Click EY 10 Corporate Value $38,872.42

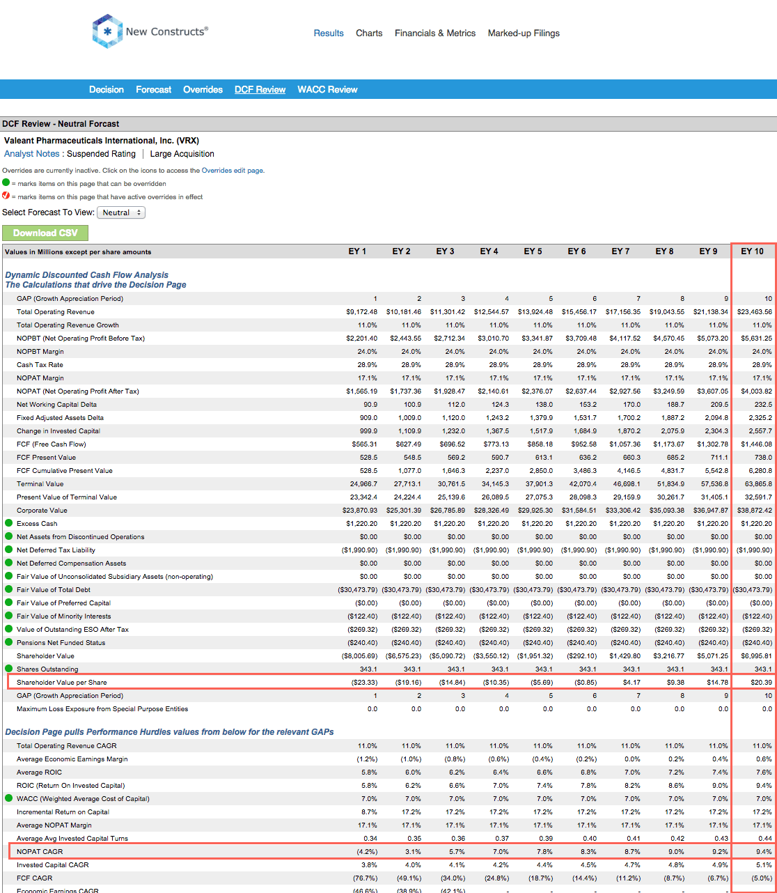pyautogui.click(x=755, y=510)
